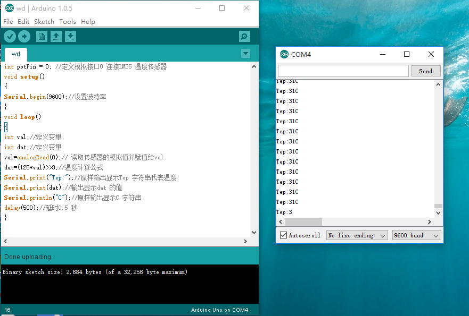Click the COM4 scroll right arrow
Screen dimensions: 469x316
pyautogui.click(x=430, y=221)
